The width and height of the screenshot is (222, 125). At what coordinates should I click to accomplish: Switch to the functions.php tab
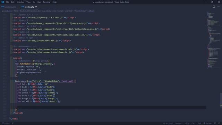[x=9, y=7]
